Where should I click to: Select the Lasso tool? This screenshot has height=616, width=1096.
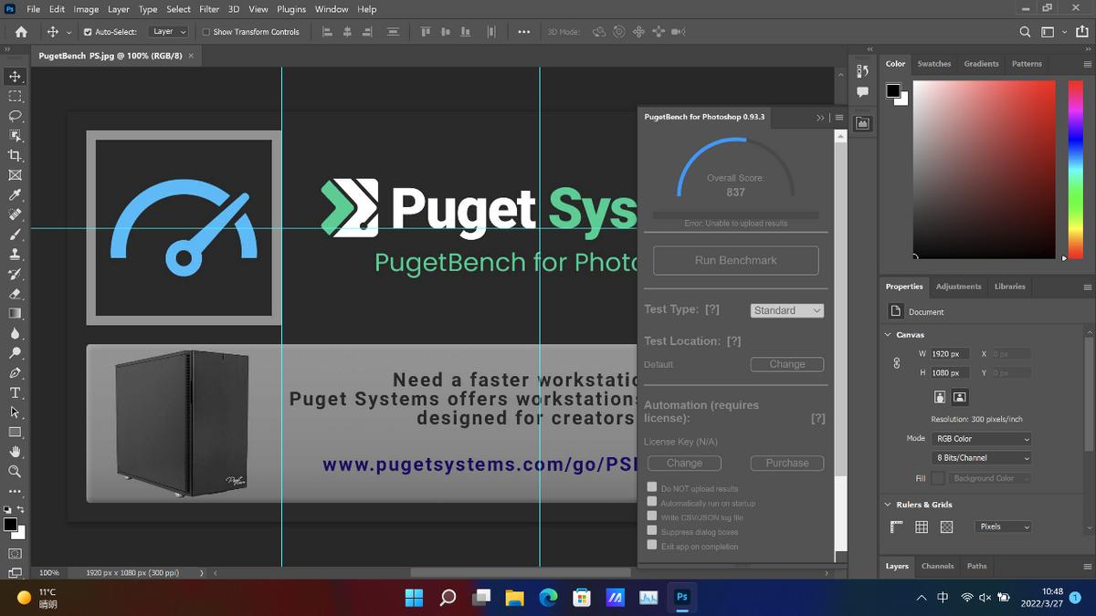click(x=15, y=116)
